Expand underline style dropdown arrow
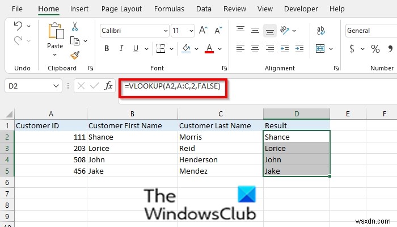 point(146,49)
